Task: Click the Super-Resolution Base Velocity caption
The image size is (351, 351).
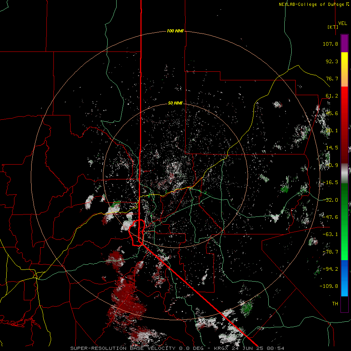Action: (x=177, y=348)
